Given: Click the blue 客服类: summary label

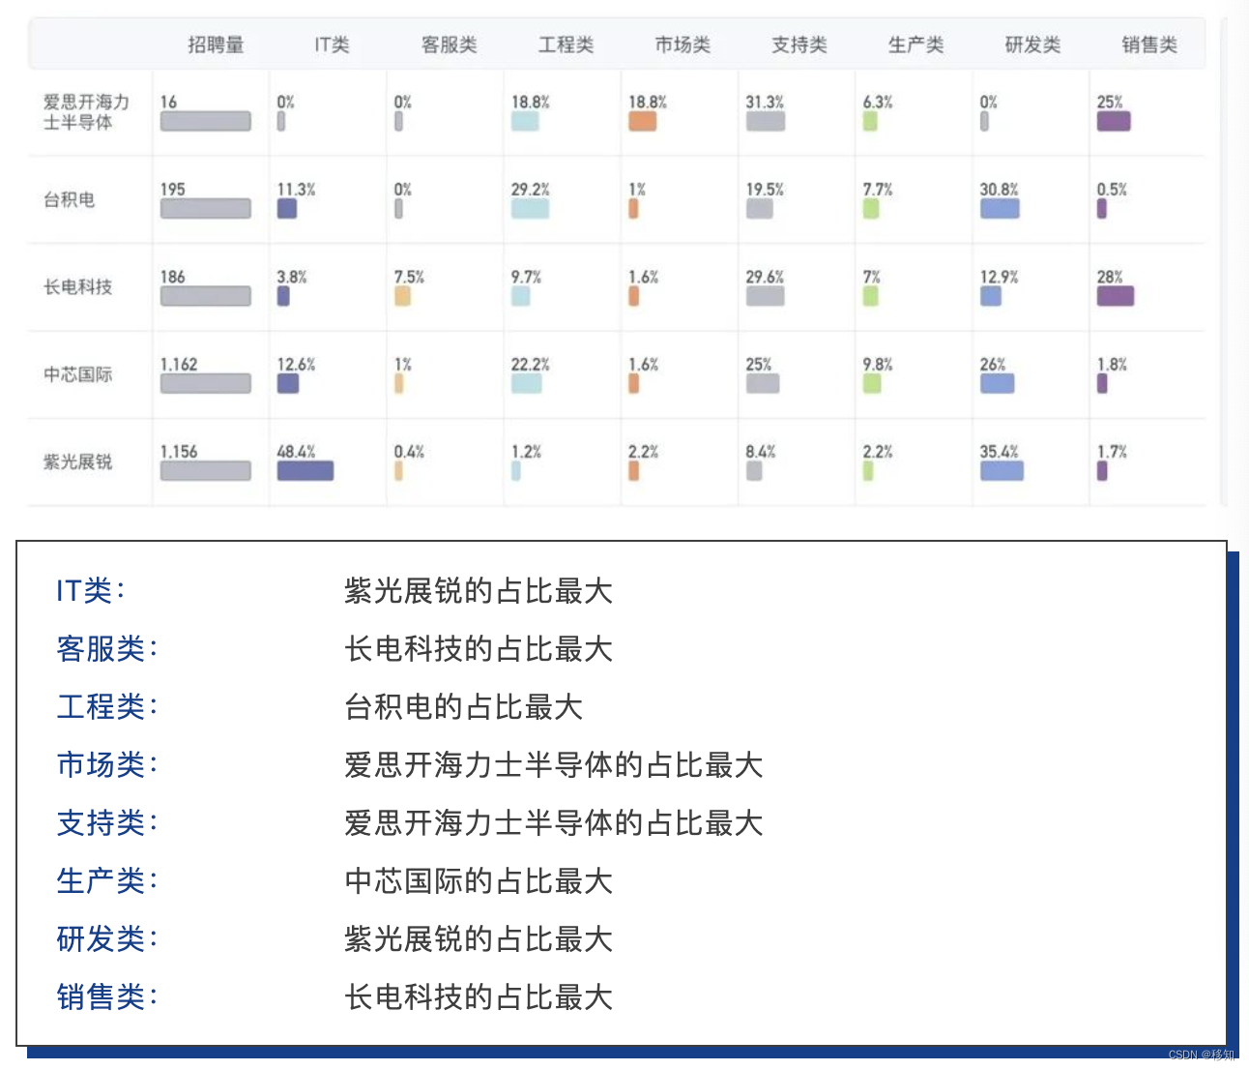Looking at the screenshot, I should click(x=106, y=648).
